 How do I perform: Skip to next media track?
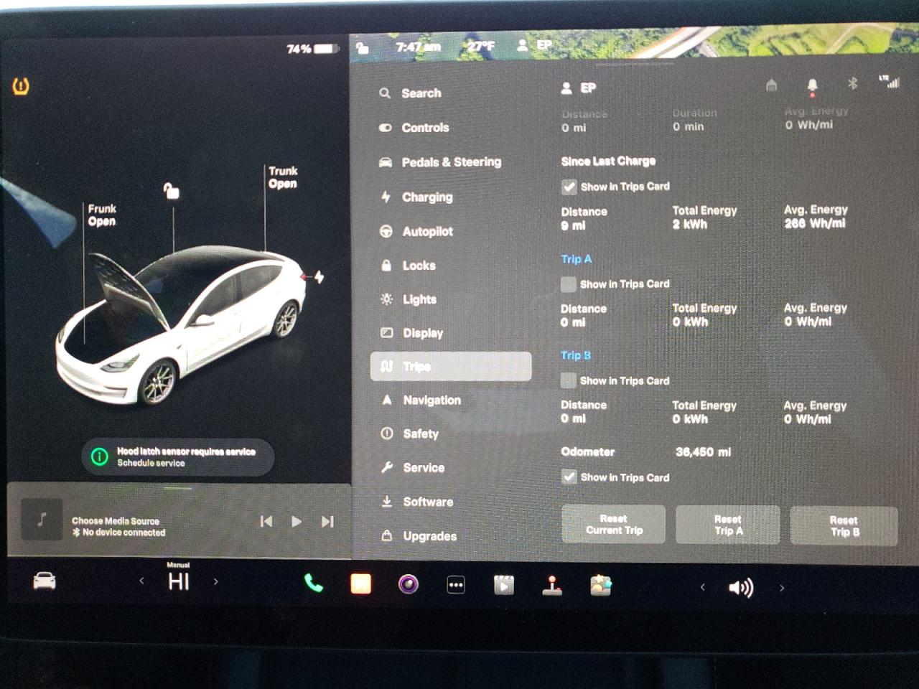point(327,522)
